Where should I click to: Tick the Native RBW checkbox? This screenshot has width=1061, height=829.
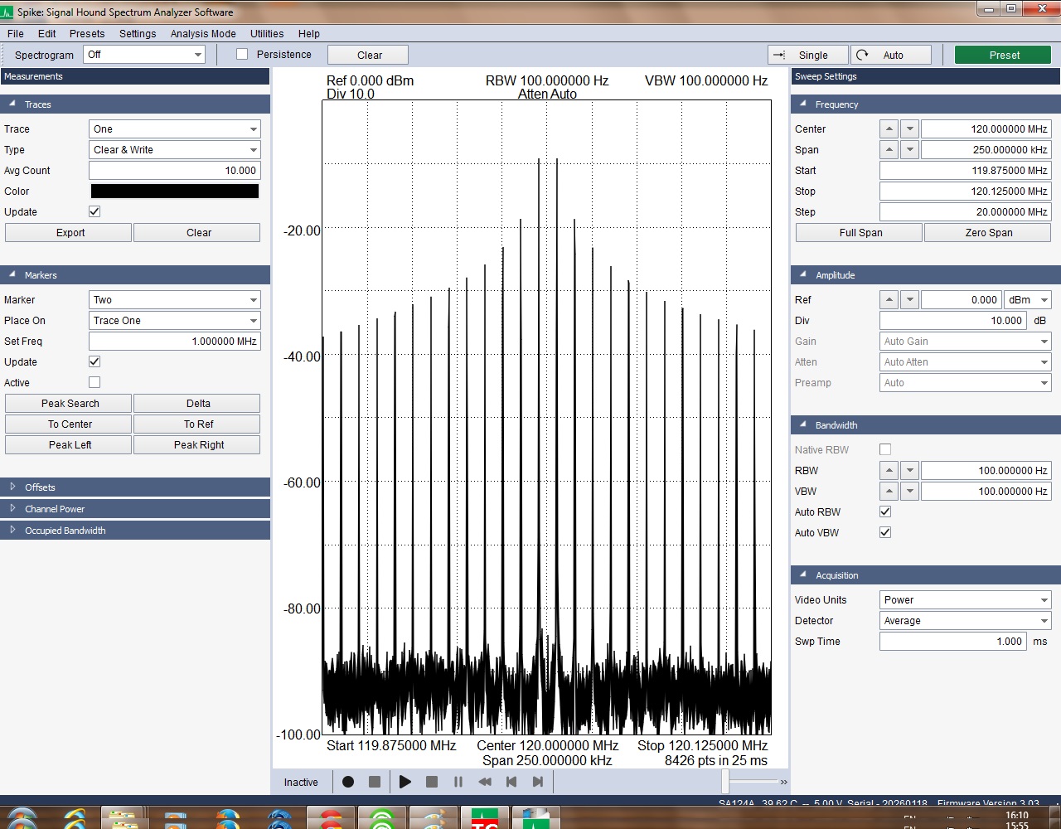tap(885, 449)
